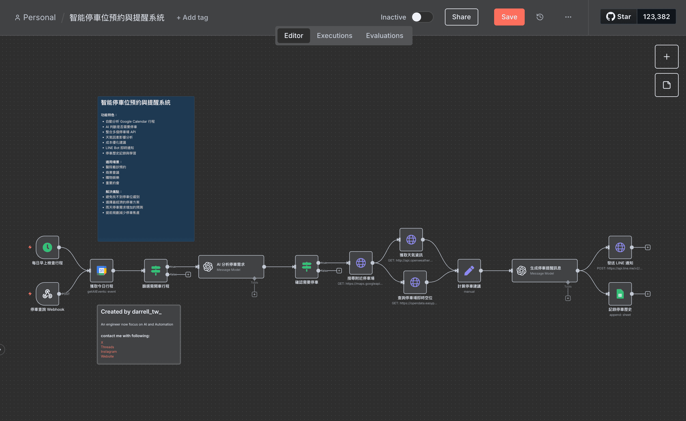The height and width of the screenshot is (421, 686).
Task: Add a sticky note to canvas
Action: coord(666,85)
